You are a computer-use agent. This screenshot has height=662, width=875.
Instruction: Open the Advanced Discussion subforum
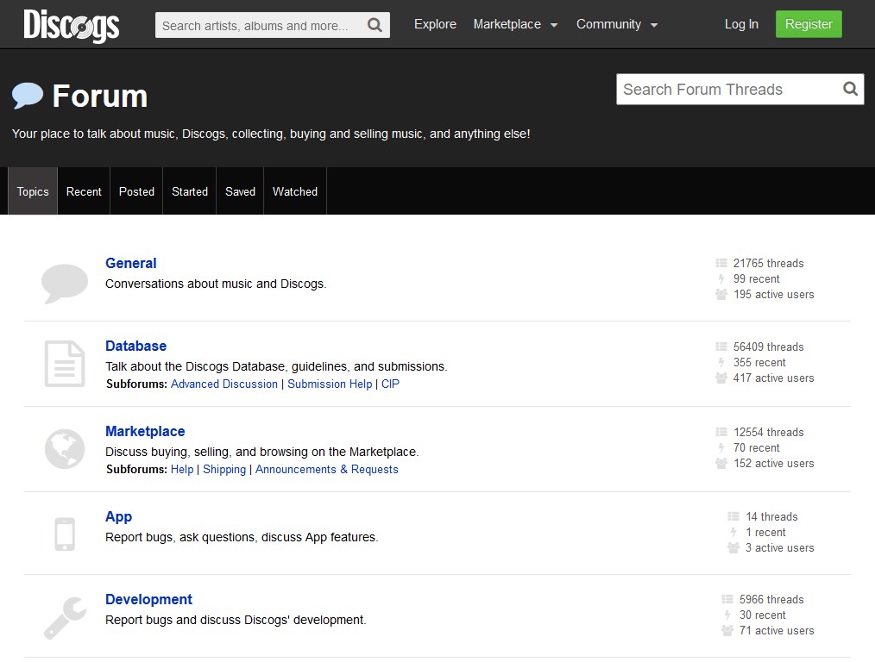click(x=224, y=384)
